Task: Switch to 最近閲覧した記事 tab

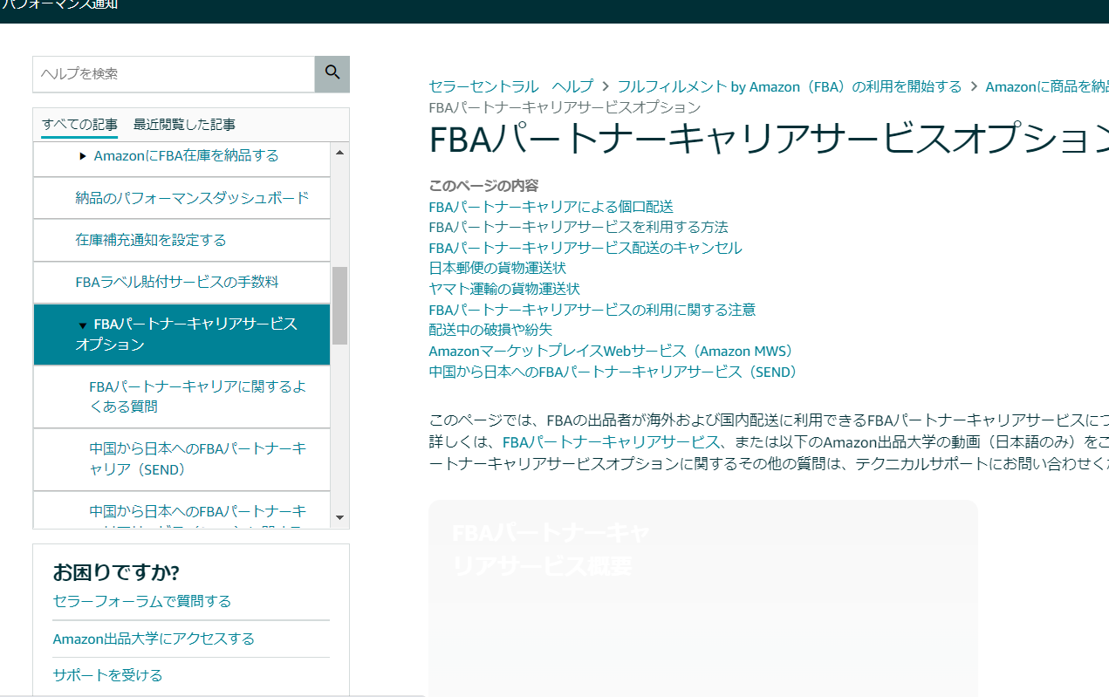Action: [x=184, y=125]
